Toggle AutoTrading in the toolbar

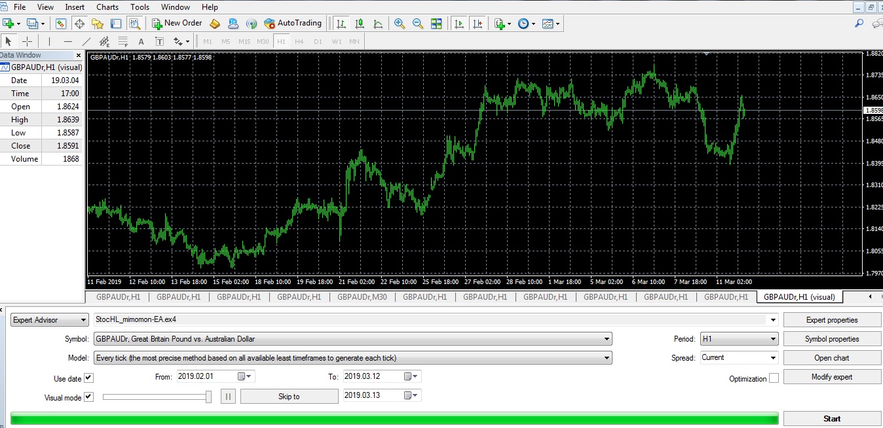point(293,24)
